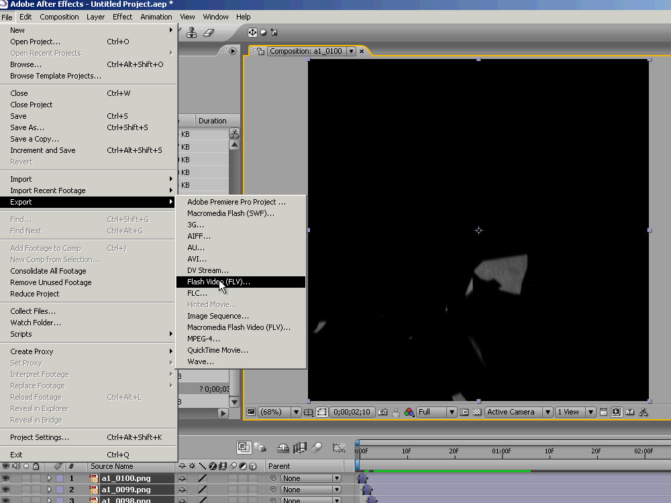Close the Composition a1_0100 tab
Screen dimensions: 671x503
362,52
